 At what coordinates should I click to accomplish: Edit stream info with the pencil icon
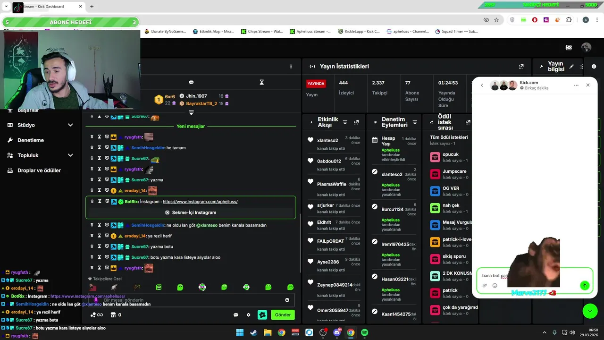click(571, 67)
